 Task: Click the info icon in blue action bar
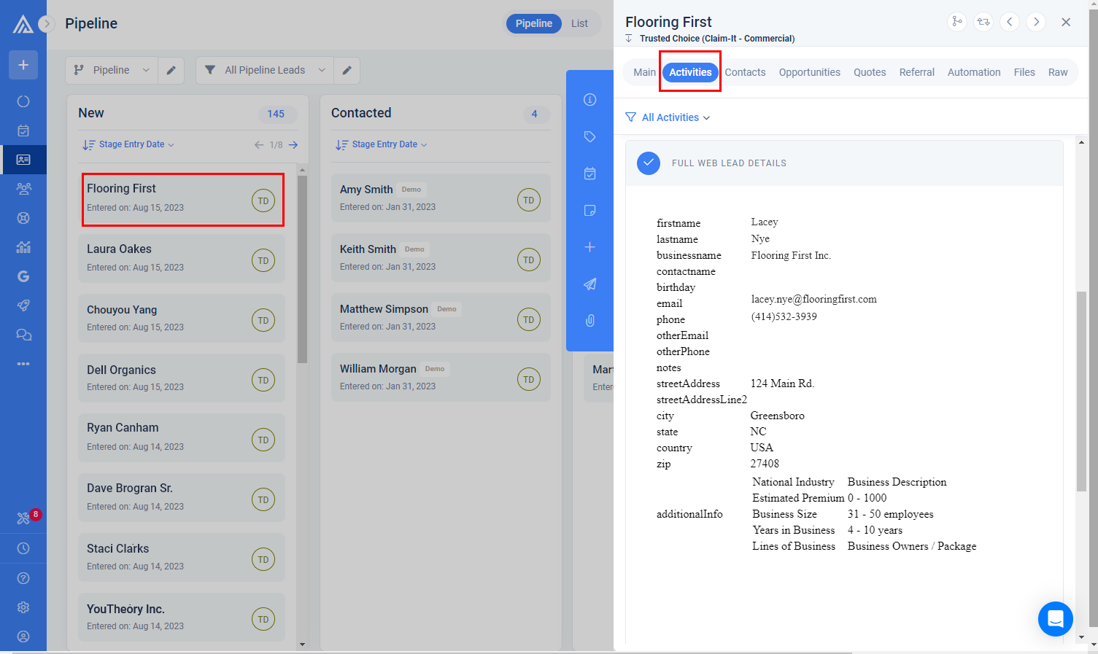tap(590, 100)
